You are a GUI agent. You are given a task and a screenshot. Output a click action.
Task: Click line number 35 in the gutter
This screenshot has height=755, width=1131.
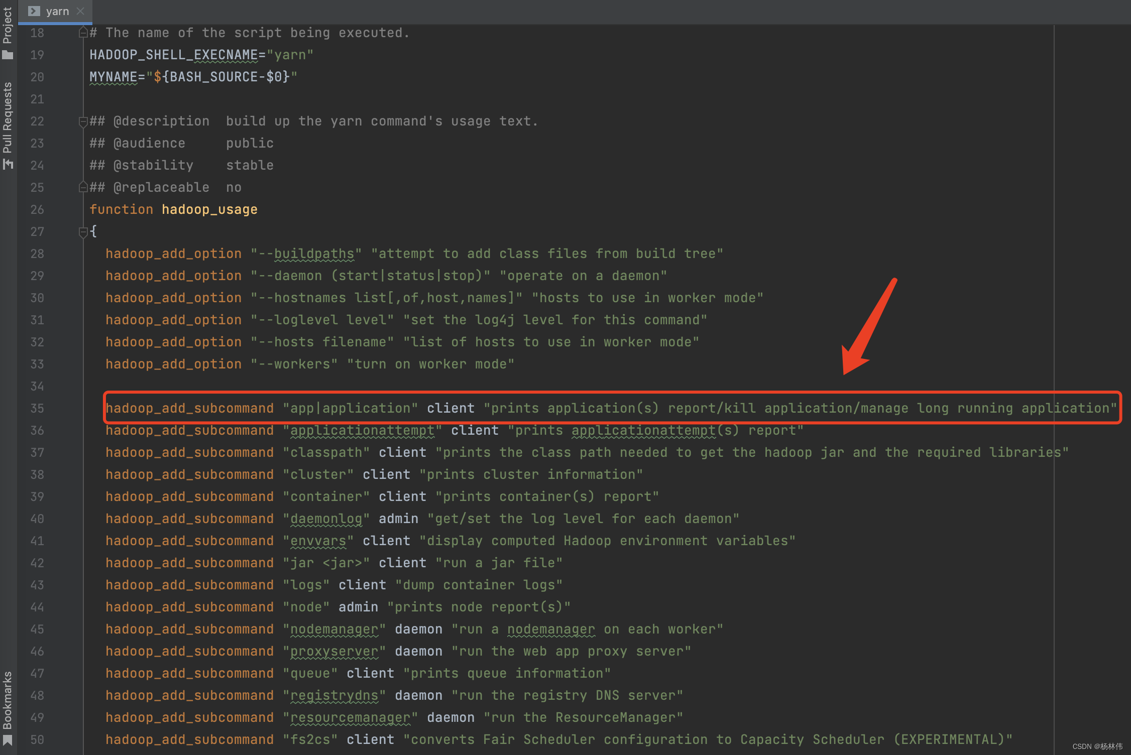(37, 409)
